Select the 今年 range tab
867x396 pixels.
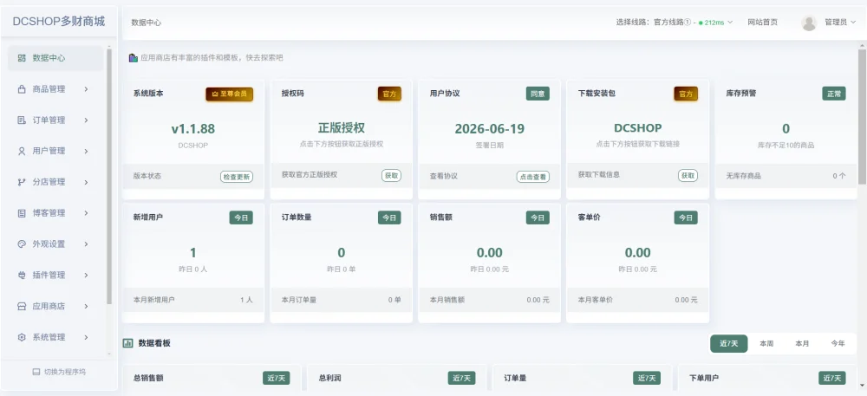click(838, 343)
